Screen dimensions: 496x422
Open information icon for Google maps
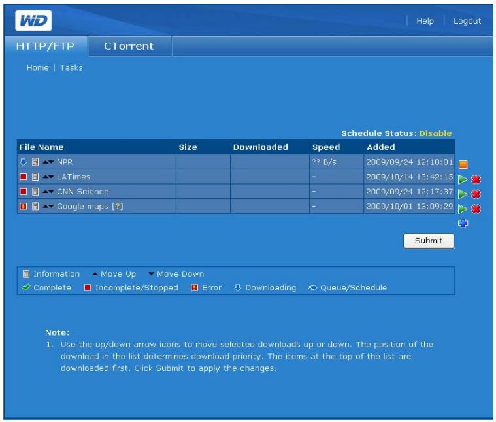[35, 207]
